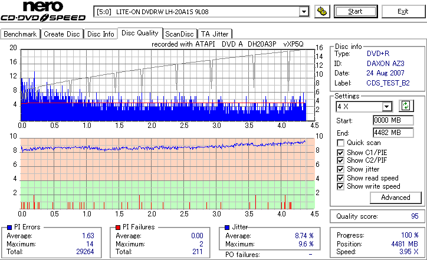
Task: Click PI Errors average 1.63
Action: (x=88, y=235)
